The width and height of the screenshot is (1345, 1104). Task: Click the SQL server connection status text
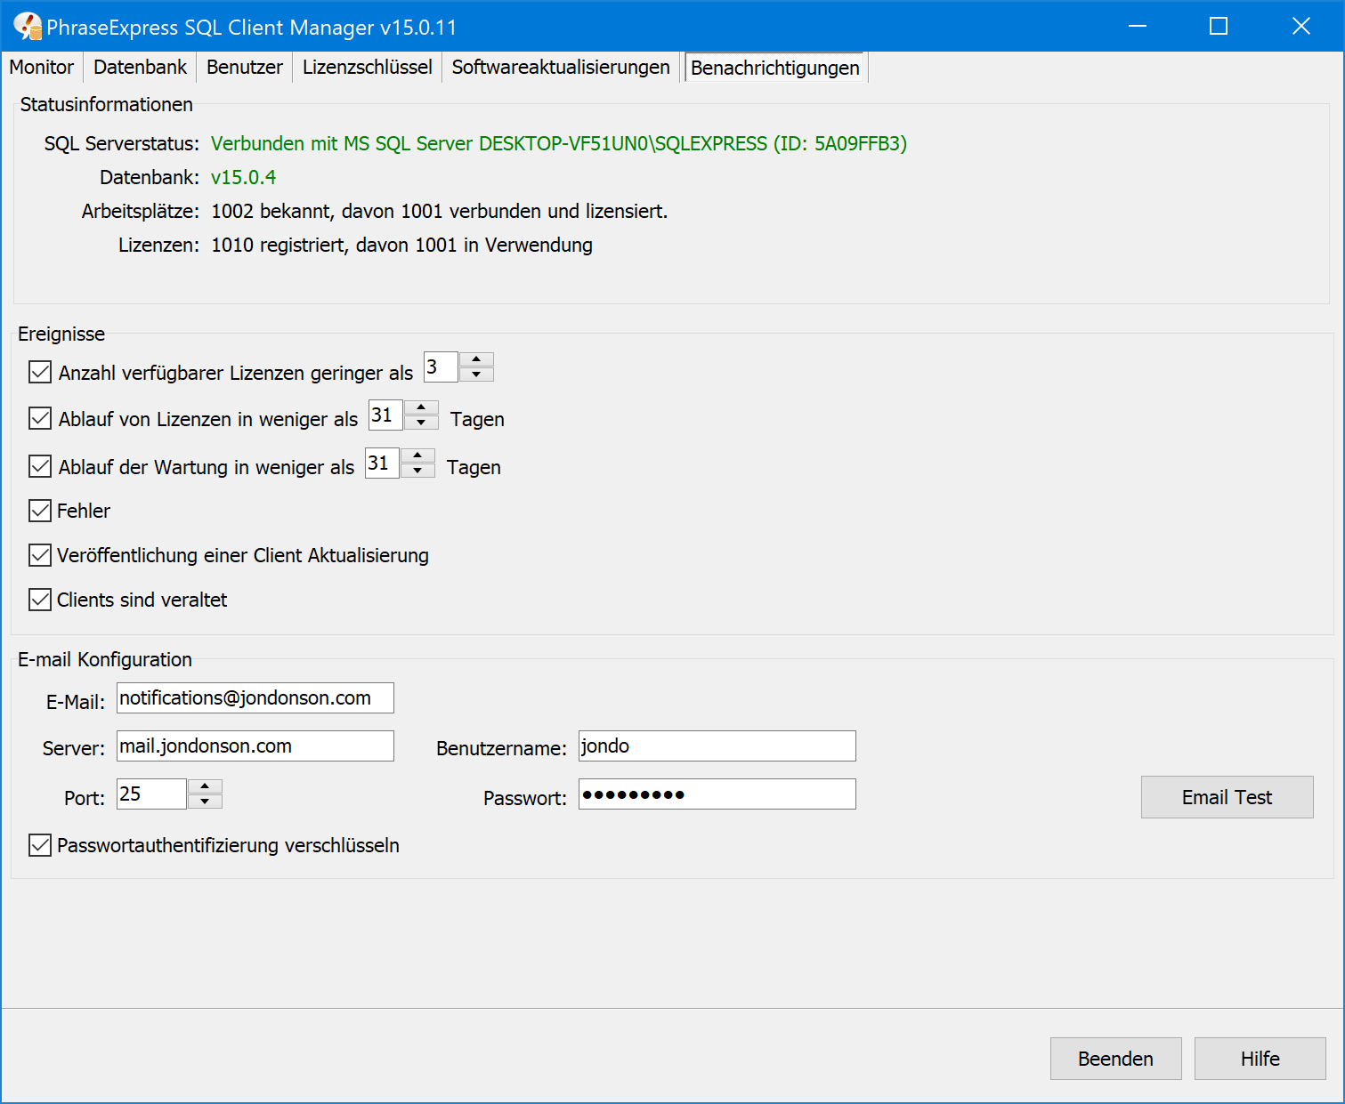pyautogui.click(x=559, y=144)
